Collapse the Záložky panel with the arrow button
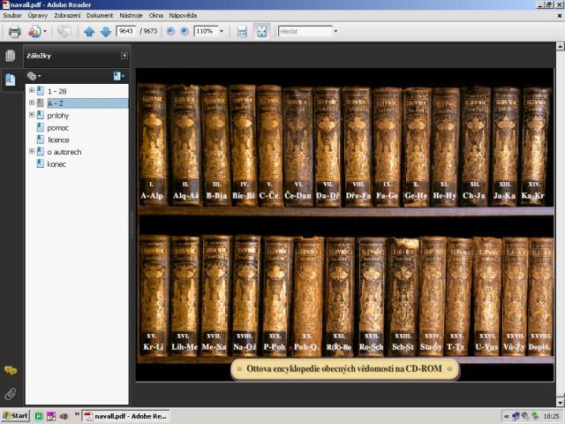Screen dimensions: 565x424 [x=124, y=56]
